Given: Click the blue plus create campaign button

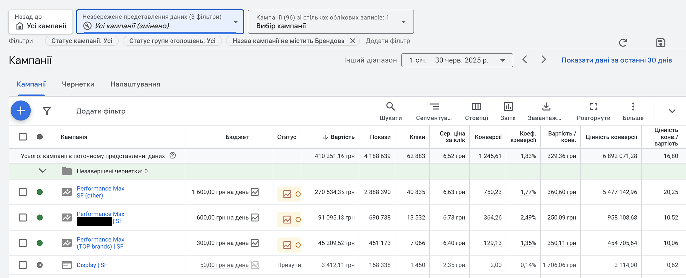Looking at the screenshot, I should 21,111.
